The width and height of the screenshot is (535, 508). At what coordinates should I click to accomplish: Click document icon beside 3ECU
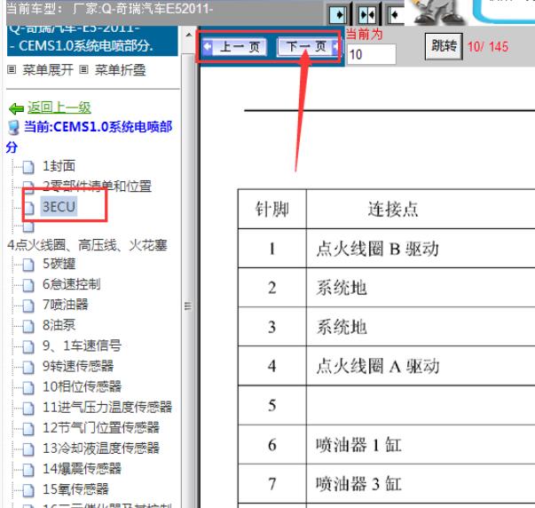tap(28, 207)
